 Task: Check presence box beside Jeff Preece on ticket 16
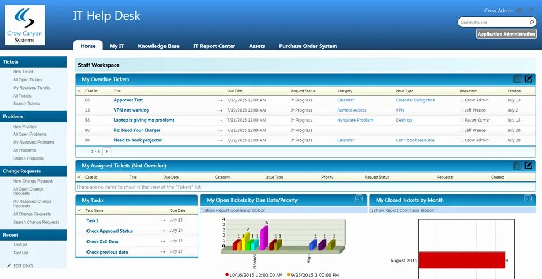pos(461,110)
